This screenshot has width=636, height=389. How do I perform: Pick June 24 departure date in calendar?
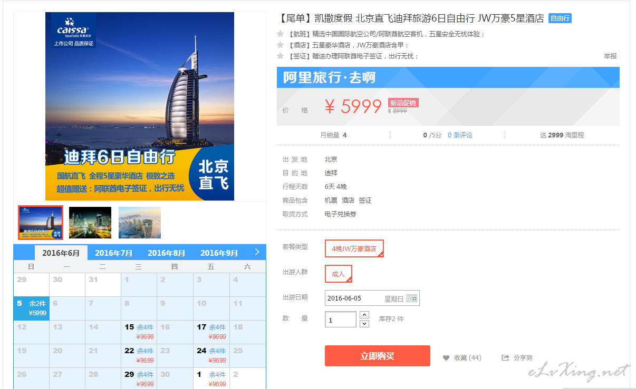coord(211,356)
